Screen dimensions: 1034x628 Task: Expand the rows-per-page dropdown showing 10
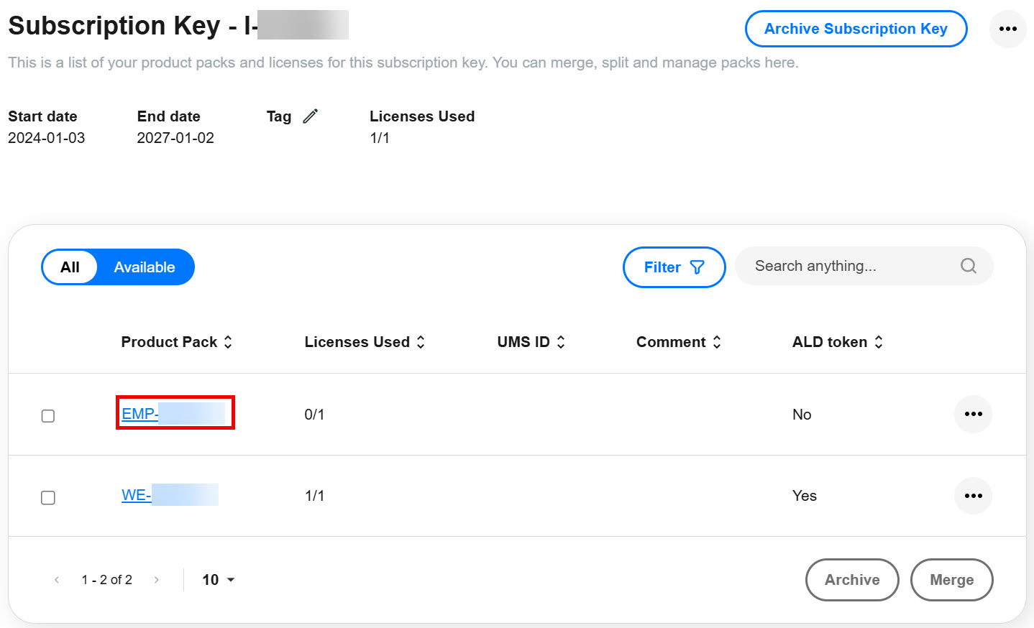click(x=219, y=580)
